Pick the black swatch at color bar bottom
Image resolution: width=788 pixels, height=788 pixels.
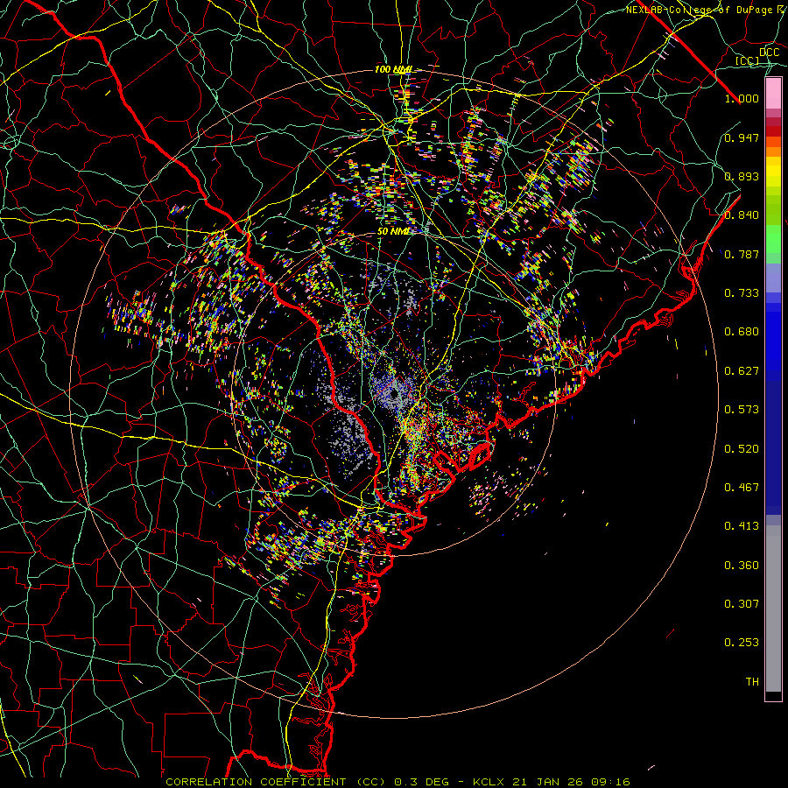(773, 695)
